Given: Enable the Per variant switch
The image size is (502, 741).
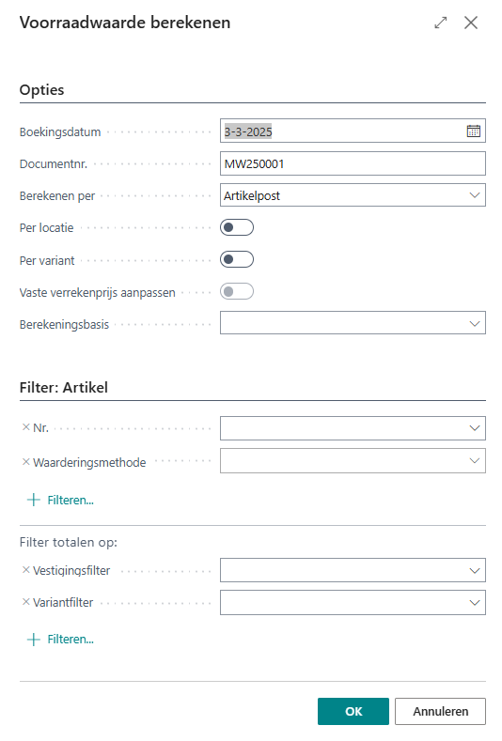Looking at the screenshot, I should [237, 259].
